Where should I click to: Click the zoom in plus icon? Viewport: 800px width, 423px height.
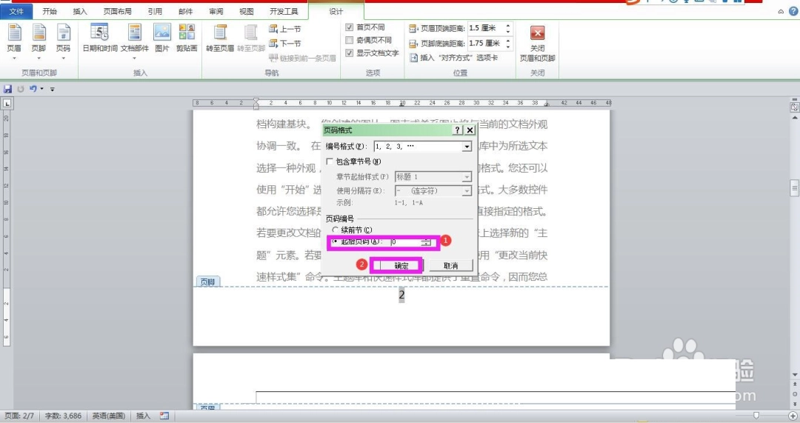(x=793, y=416)
